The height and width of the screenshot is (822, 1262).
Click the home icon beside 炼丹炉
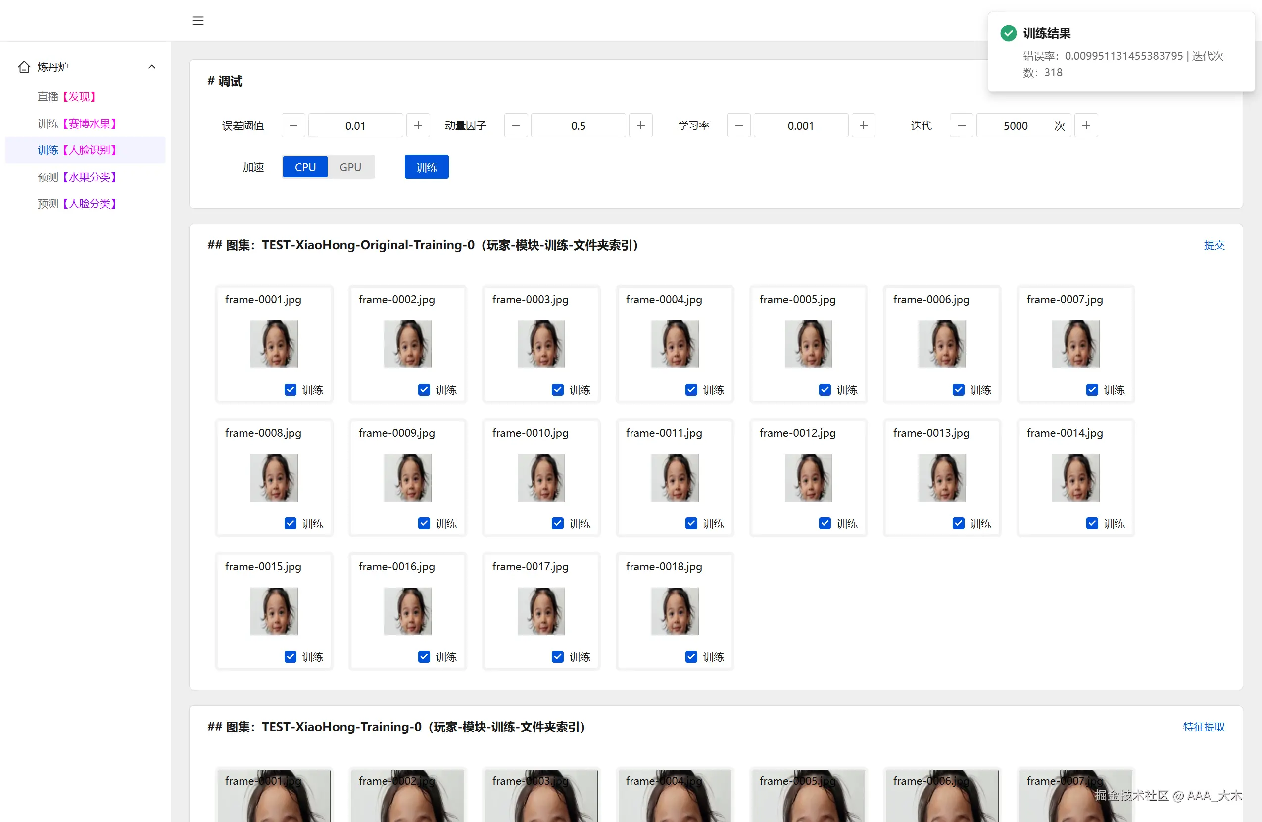point(23,66)
